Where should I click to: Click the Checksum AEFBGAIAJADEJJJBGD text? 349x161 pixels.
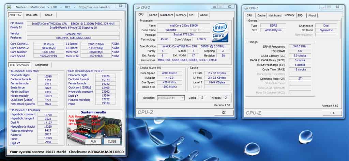96,152
